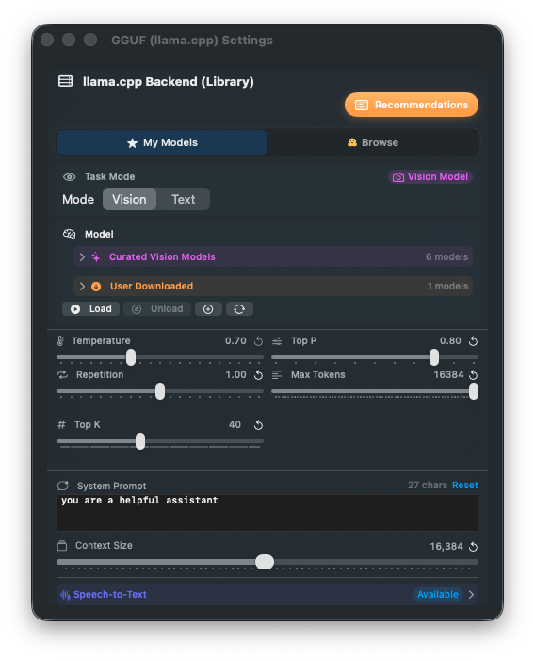This screenshot has height=660, width=535.
Task: Click the Top K hash icon
Action: (x=61, y=424)
